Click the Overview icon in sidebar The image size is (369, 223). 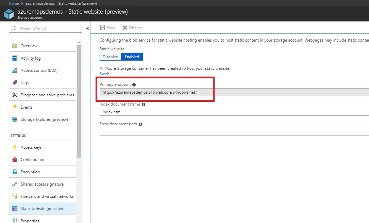(x=15, y=46)
